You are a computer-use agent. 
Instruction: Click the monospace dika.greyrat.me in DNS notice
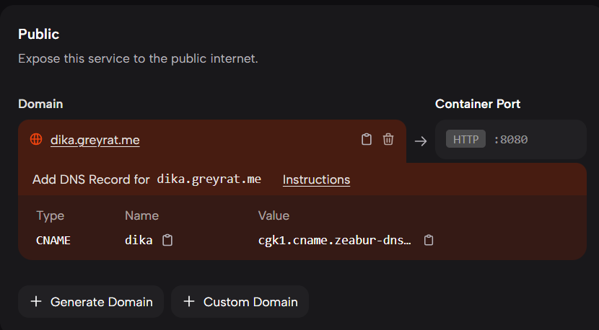tap(209, 179)
